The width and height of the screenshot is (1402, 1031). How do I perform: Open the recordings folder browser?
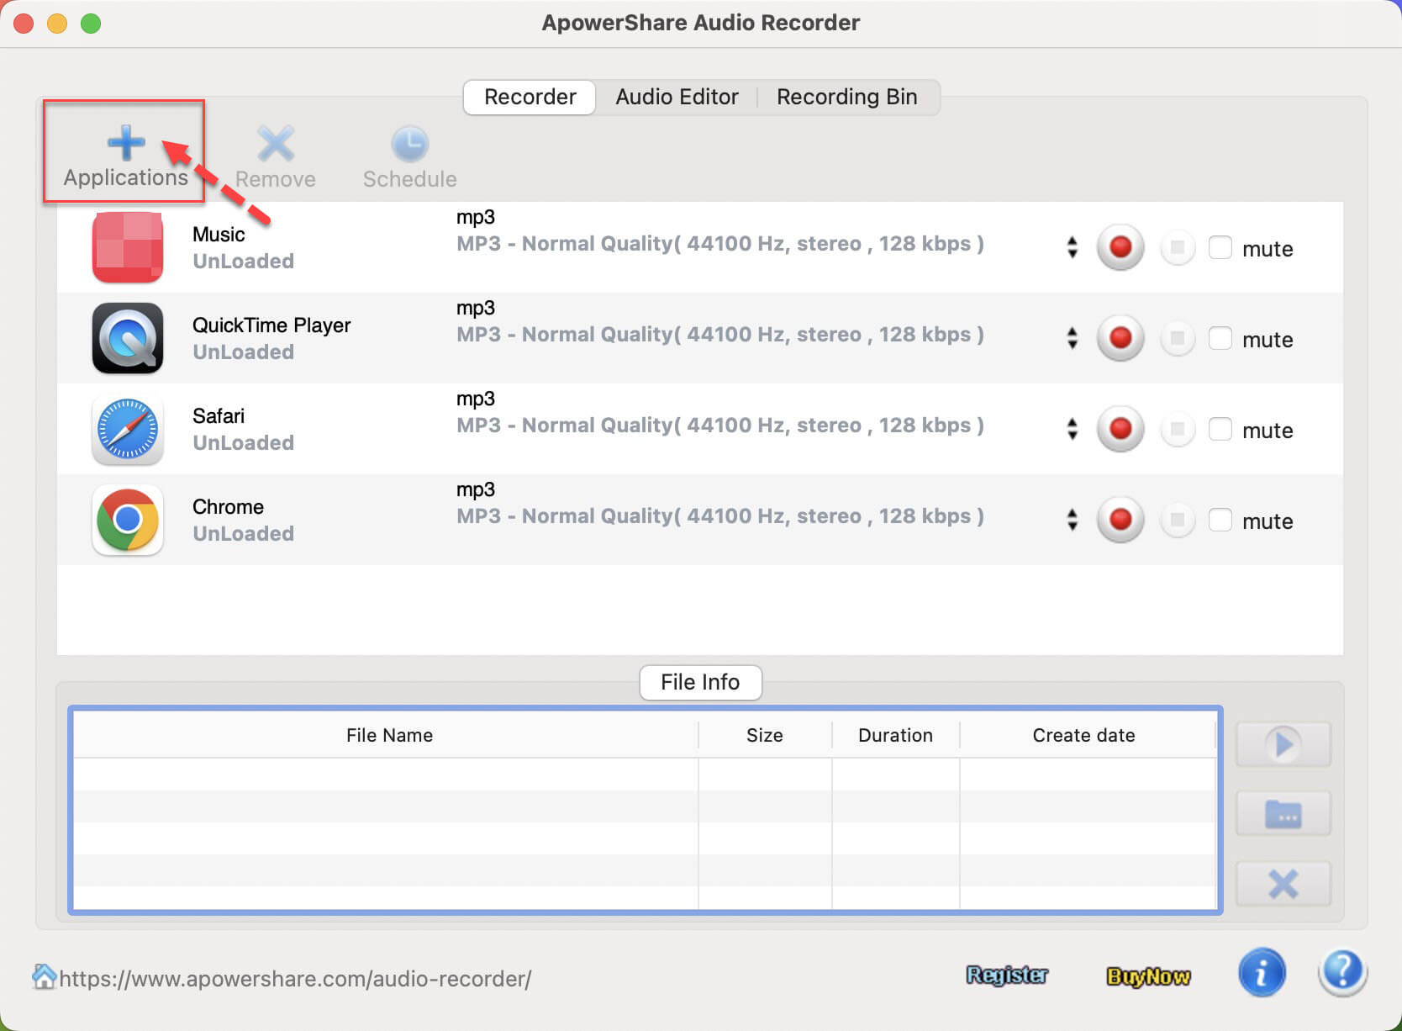pyautogui.click(x=1282, y=814)
